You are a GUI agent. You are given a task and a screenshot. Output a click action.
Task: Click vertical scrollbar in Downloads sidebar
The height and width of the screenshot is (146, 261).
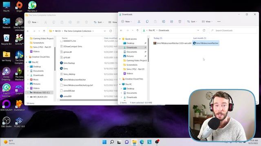tap(148, 49)
